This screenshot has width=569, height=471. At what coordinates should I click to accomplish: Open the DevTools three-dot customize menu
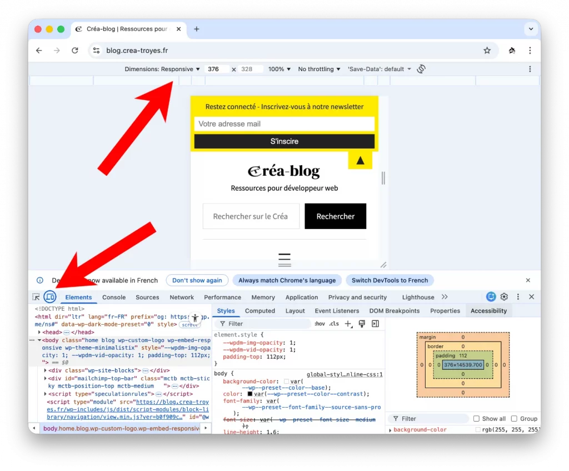pyautogui.click(x=517, y=297)
